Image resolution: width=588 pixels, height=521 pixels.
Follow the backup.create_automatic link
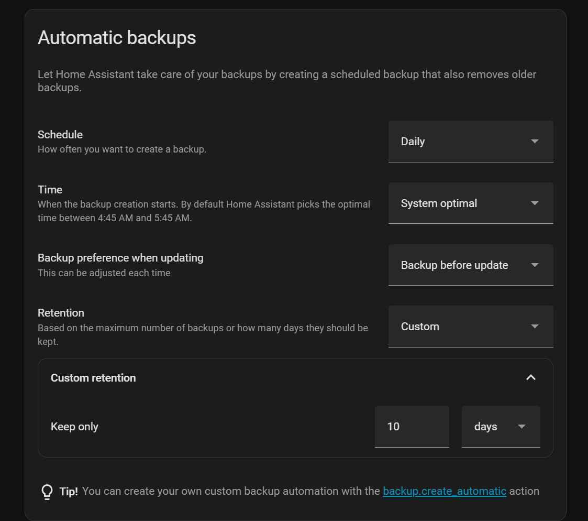(444, 492)
